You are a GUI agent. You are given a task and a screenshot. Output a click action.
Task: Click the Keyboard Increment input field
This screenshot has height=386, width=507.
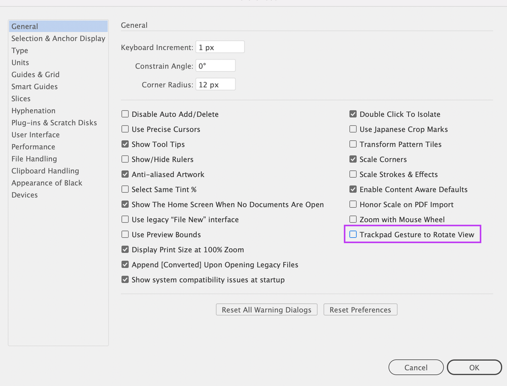(220, 47)
